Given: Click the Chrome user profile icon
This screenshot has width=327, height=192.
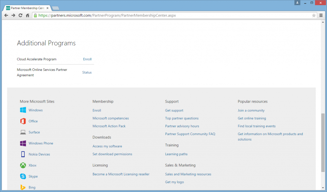Looking at the screenshot, I should [x=297, y=3].
